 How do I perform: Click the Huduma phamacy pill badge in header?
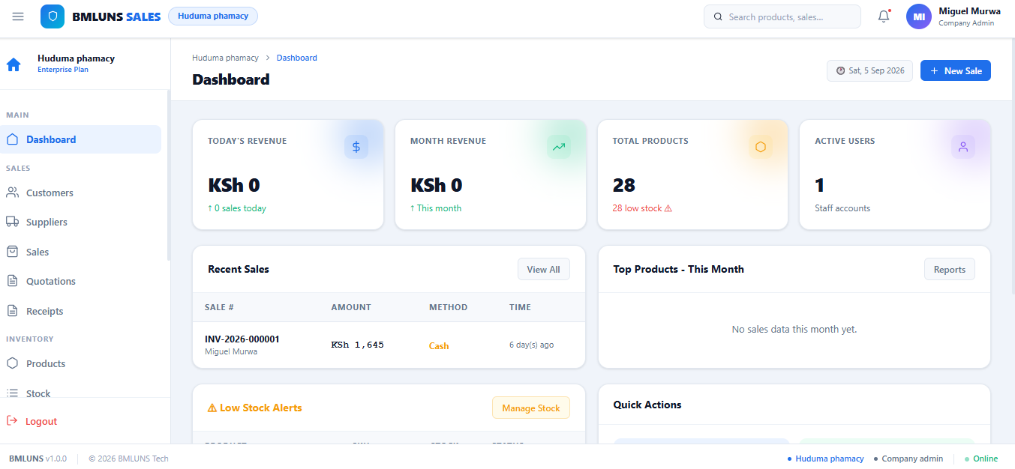click(213, 16)
